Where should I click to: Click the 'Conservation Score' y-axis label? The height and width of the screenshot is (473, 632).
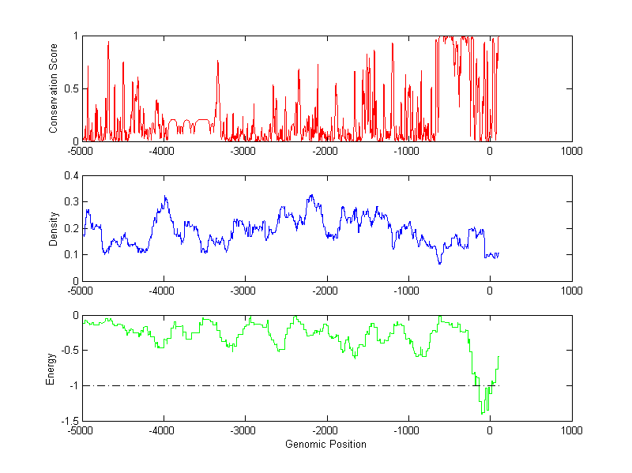click(x=53, y=88)
